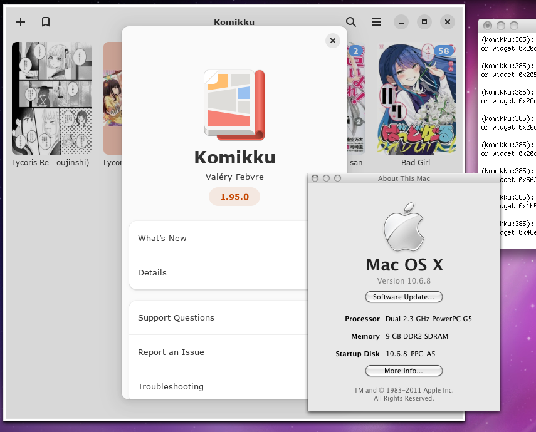Click the Dual 2.3 GHz PowerPC G5 text

click(429, 319)
